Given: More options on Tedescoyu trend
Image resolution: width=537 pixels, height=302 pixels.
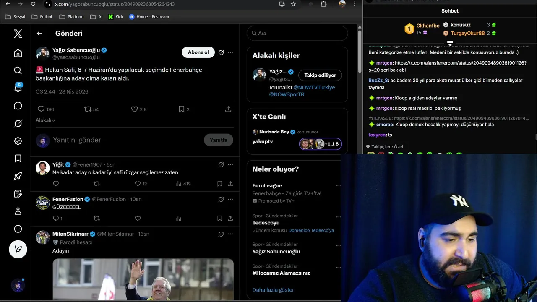Looking at the screenshot, I should 338,216.
